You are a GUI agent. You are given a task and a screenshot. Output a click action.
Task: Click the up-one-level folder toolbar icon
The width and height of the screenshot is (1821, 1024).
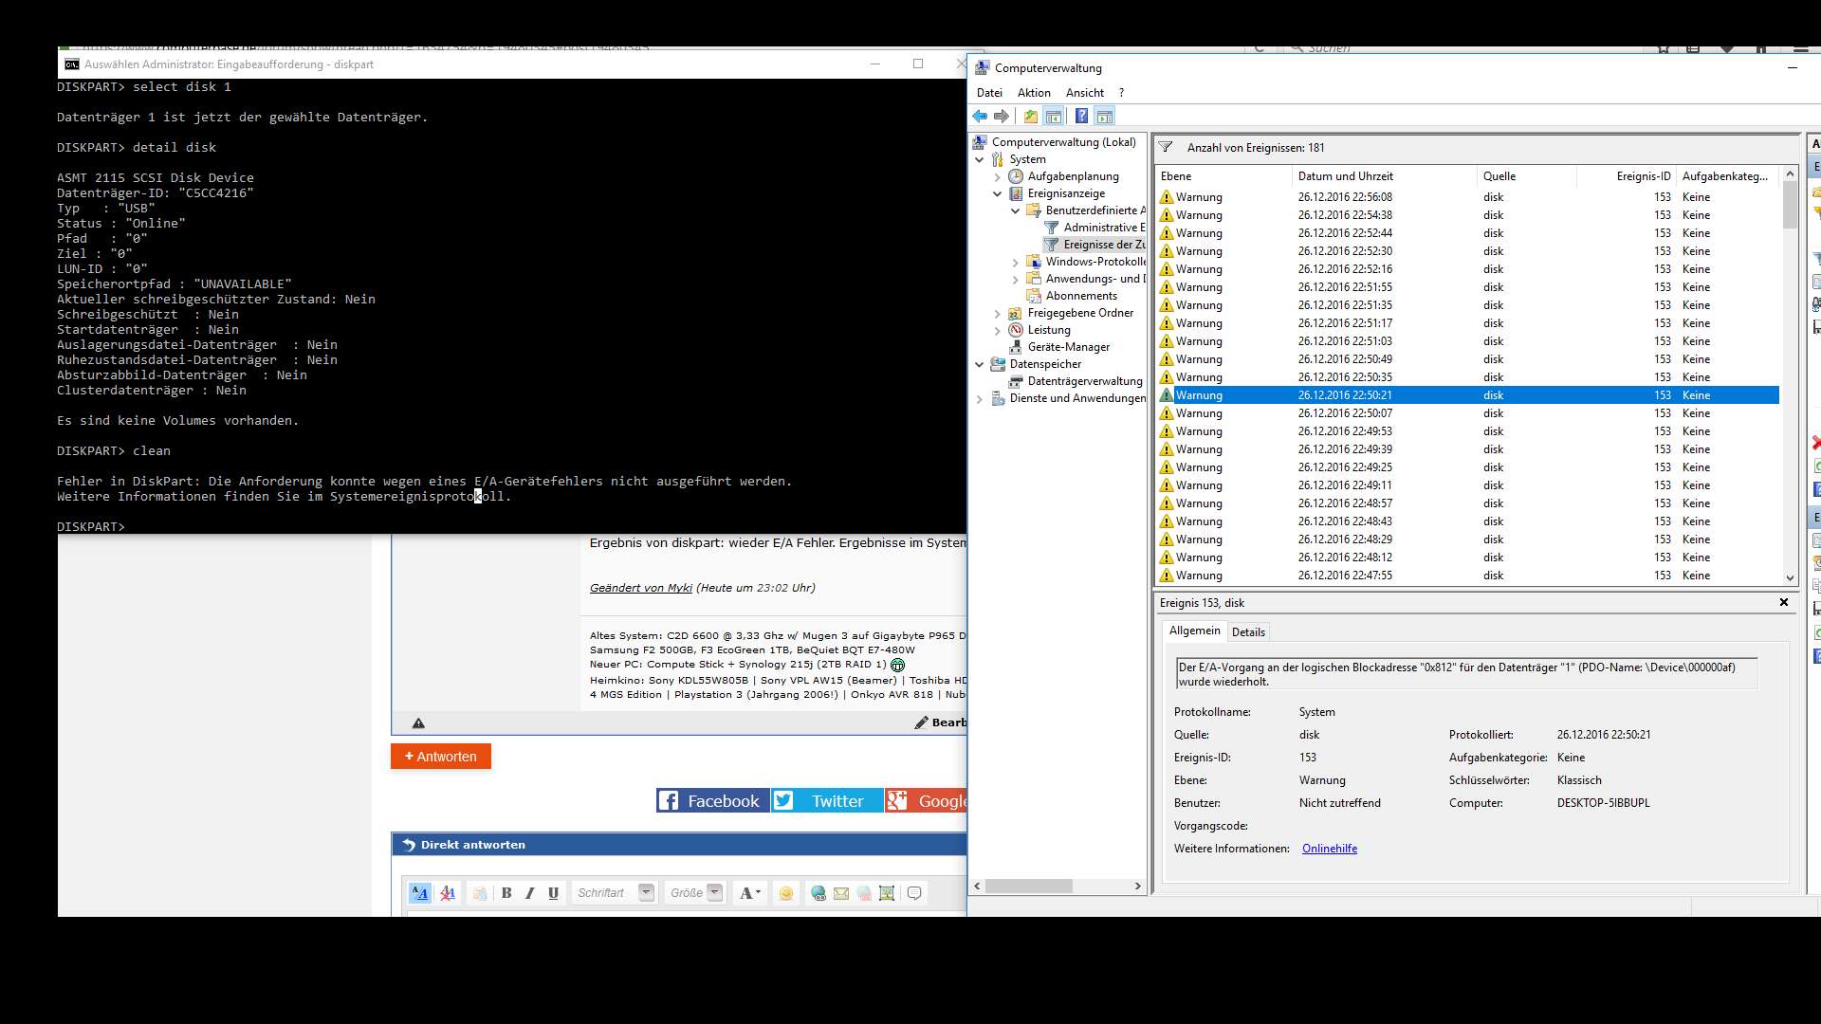coord(1030,117)
